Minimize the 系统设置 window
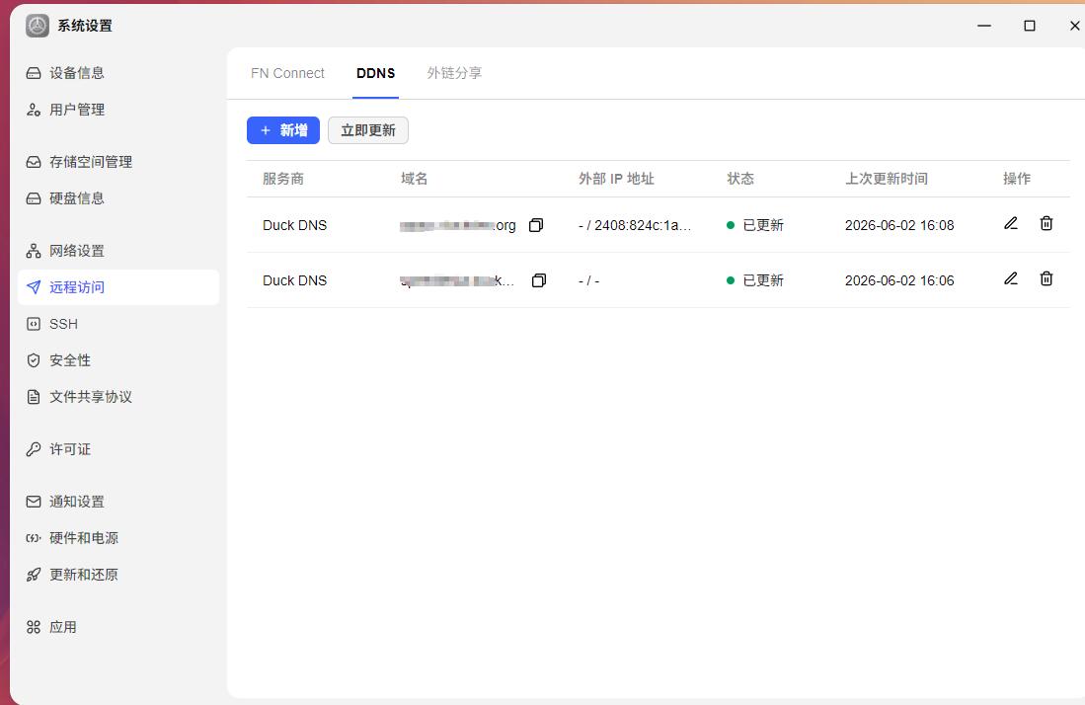1085x705 pixels. 984,26
